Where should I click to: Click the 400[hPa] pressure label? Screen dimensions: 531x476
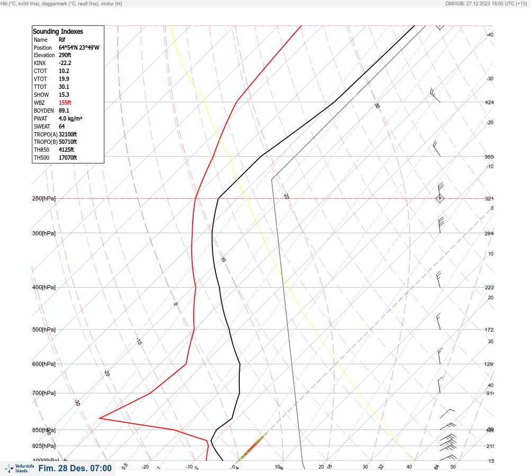pos(44,287)
